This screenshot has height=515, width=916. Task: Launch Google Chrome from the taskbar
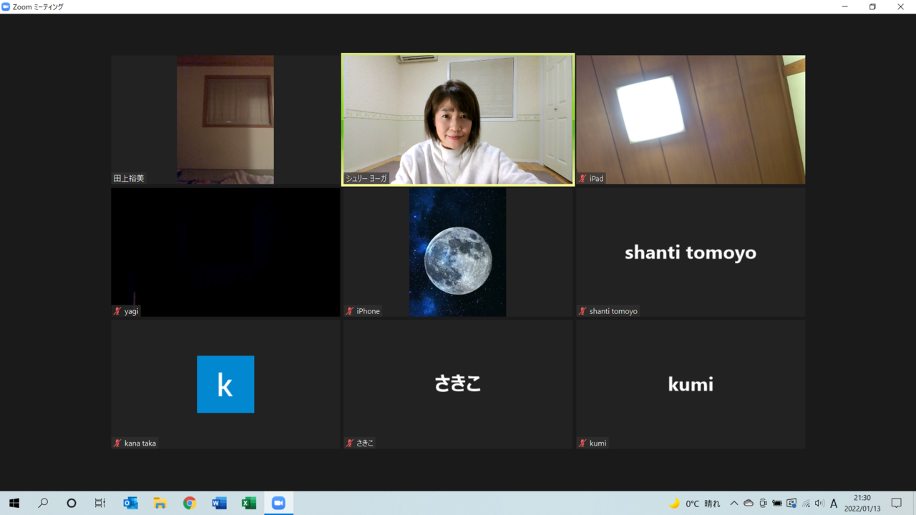[189, 504]
